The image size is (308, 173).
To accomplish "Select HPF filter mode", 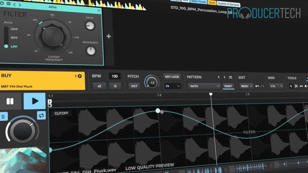I will coord(14,29).
